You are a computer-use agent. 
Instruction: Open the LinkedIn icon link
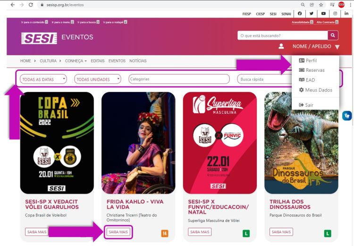click(346, 14)
